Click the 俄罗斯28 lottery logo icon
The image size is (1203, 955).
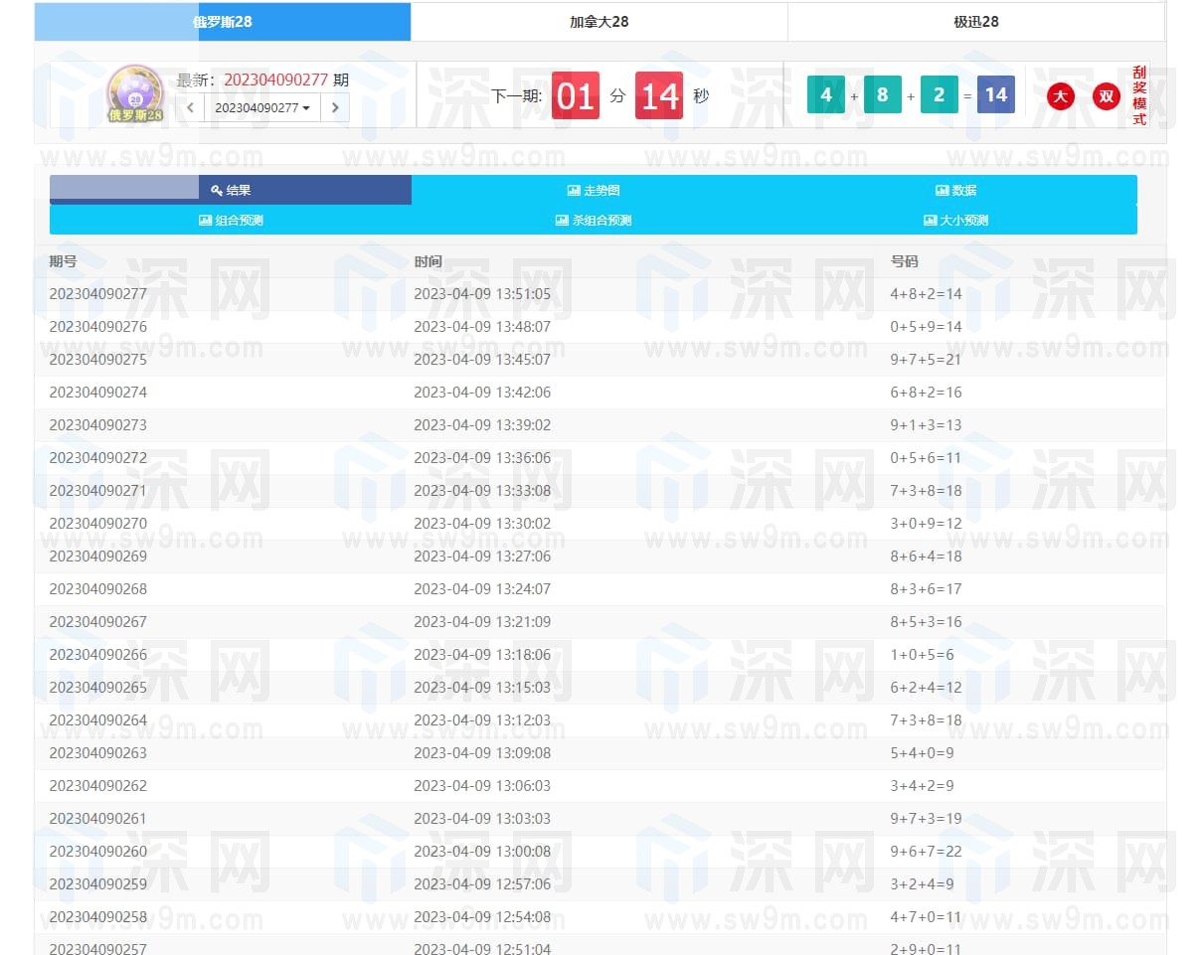coord(135,94)
